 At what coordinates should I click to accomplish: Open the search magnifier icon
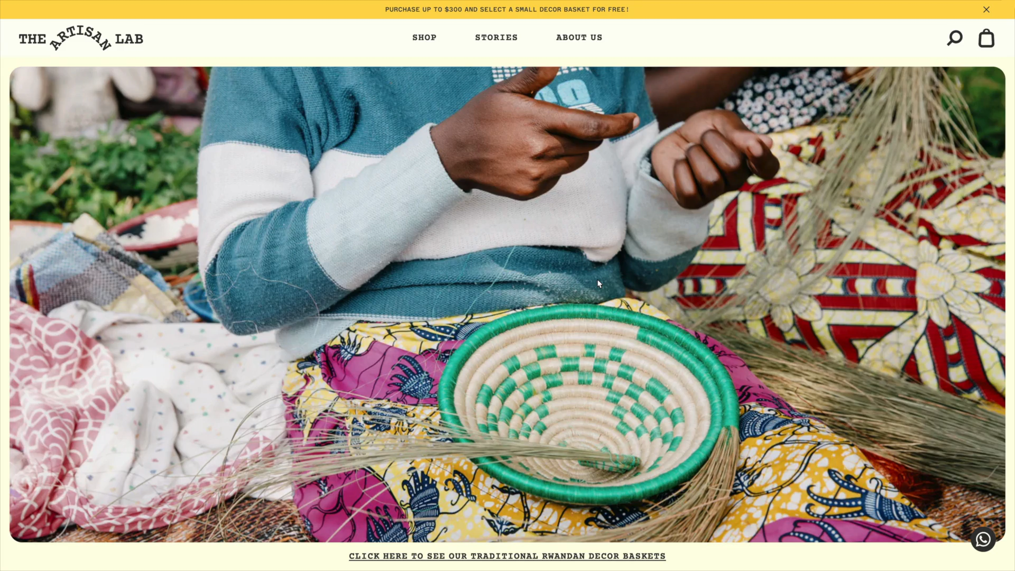[x=955, y=38]
